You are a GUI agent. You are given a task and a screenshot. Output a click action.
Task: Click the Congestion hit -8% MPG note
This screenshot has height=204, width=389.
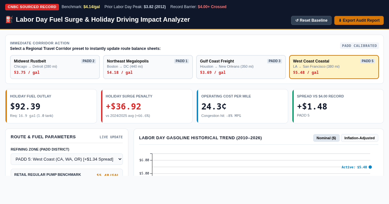coord(221,116)
